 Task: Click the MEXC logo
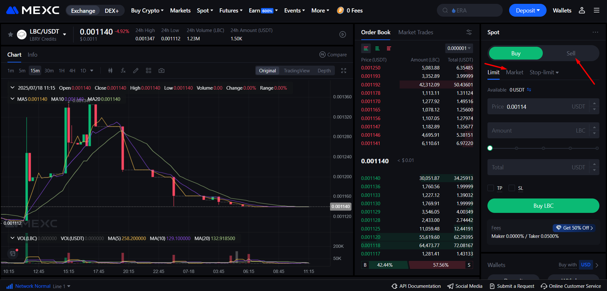33,11
